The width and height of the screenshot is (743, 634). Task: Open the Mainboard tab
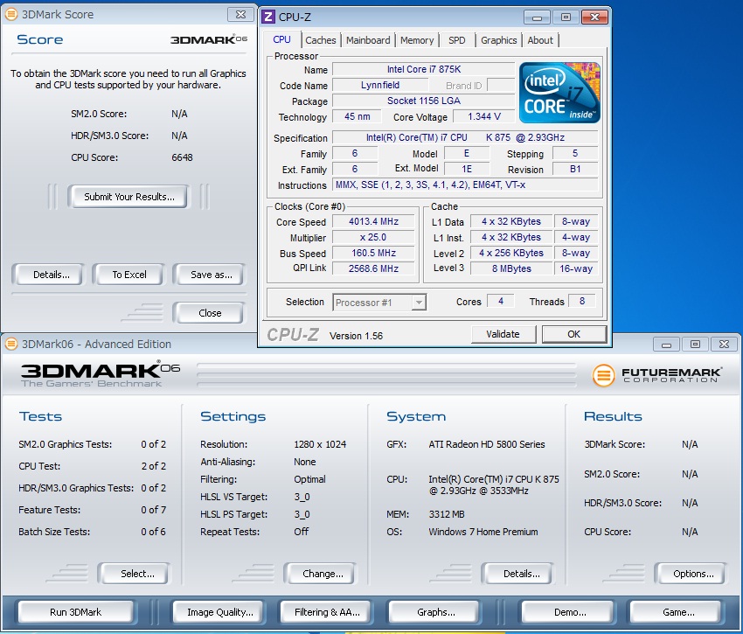point(368,40)
